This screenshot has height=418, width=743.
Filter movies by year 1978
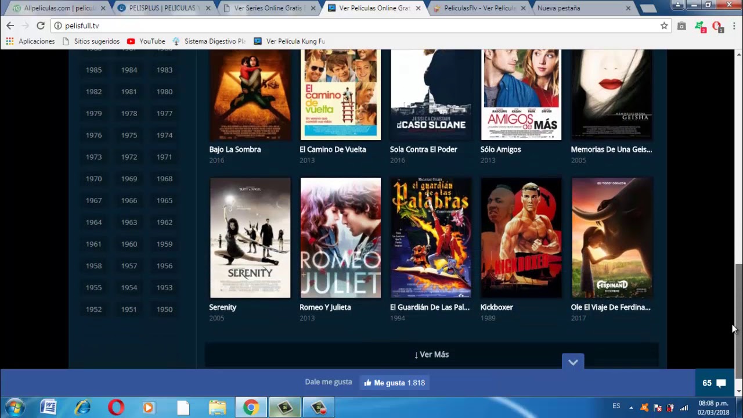pos(129,113)
